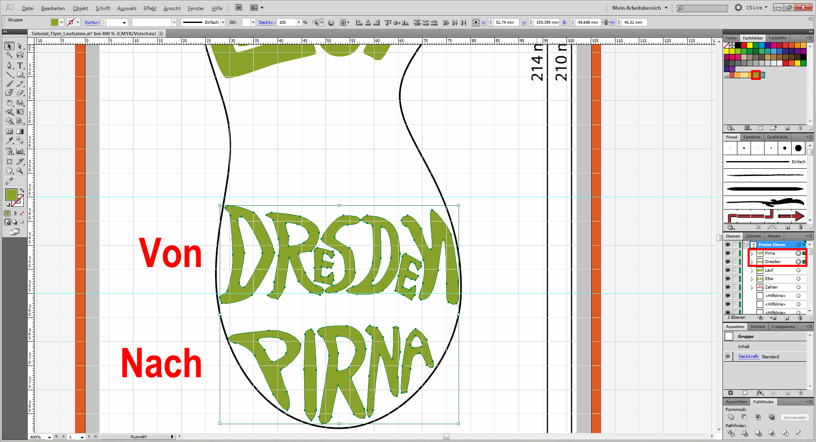Select the Pen tool
This screenshot has width=816, height=442.
(9, 65)
